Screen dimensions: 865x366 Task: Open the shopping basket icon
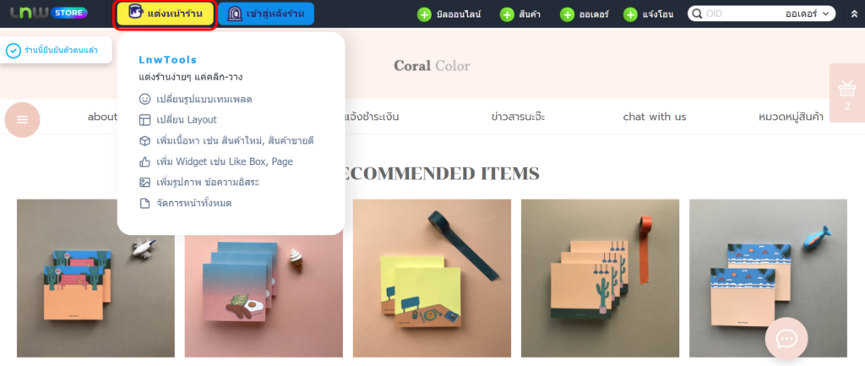point(846,88)
